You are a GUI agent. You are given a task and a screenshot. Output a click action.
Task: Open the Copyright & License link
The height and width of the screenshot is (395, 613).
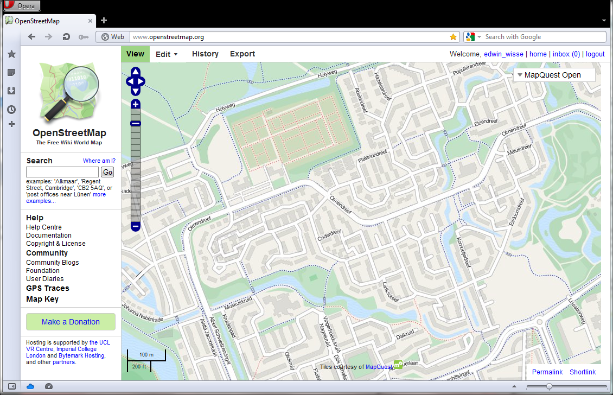(56, 244)
